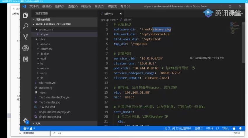This screenshot has height=138, width=248.
Task: Click the cursor position 行 2, 列 22 indicator
Action: pos(178,128)
